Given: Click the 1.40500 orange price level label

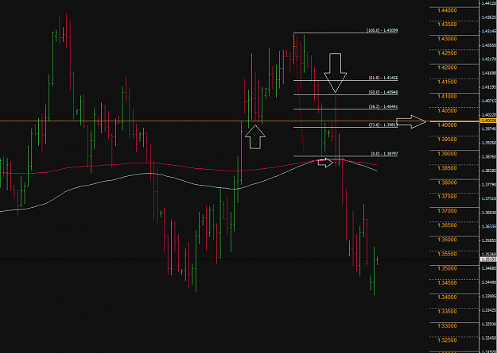Looking at the screenshot, I should pyautogui.click(x=447, y=111).
